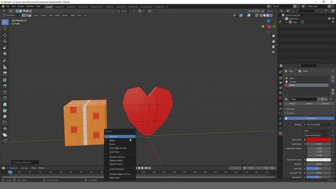Choose Edges in the Delete menu
The width and height of the screenshot is (336, 189).
[120, 140]
